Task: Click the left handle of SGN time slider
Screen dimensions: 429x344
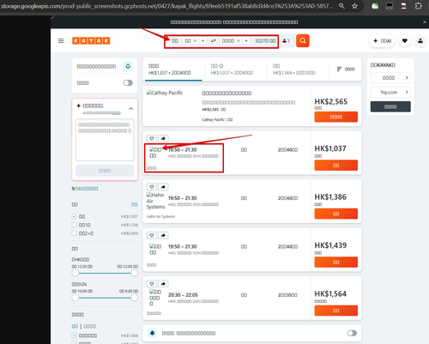Action: (76, 298)
